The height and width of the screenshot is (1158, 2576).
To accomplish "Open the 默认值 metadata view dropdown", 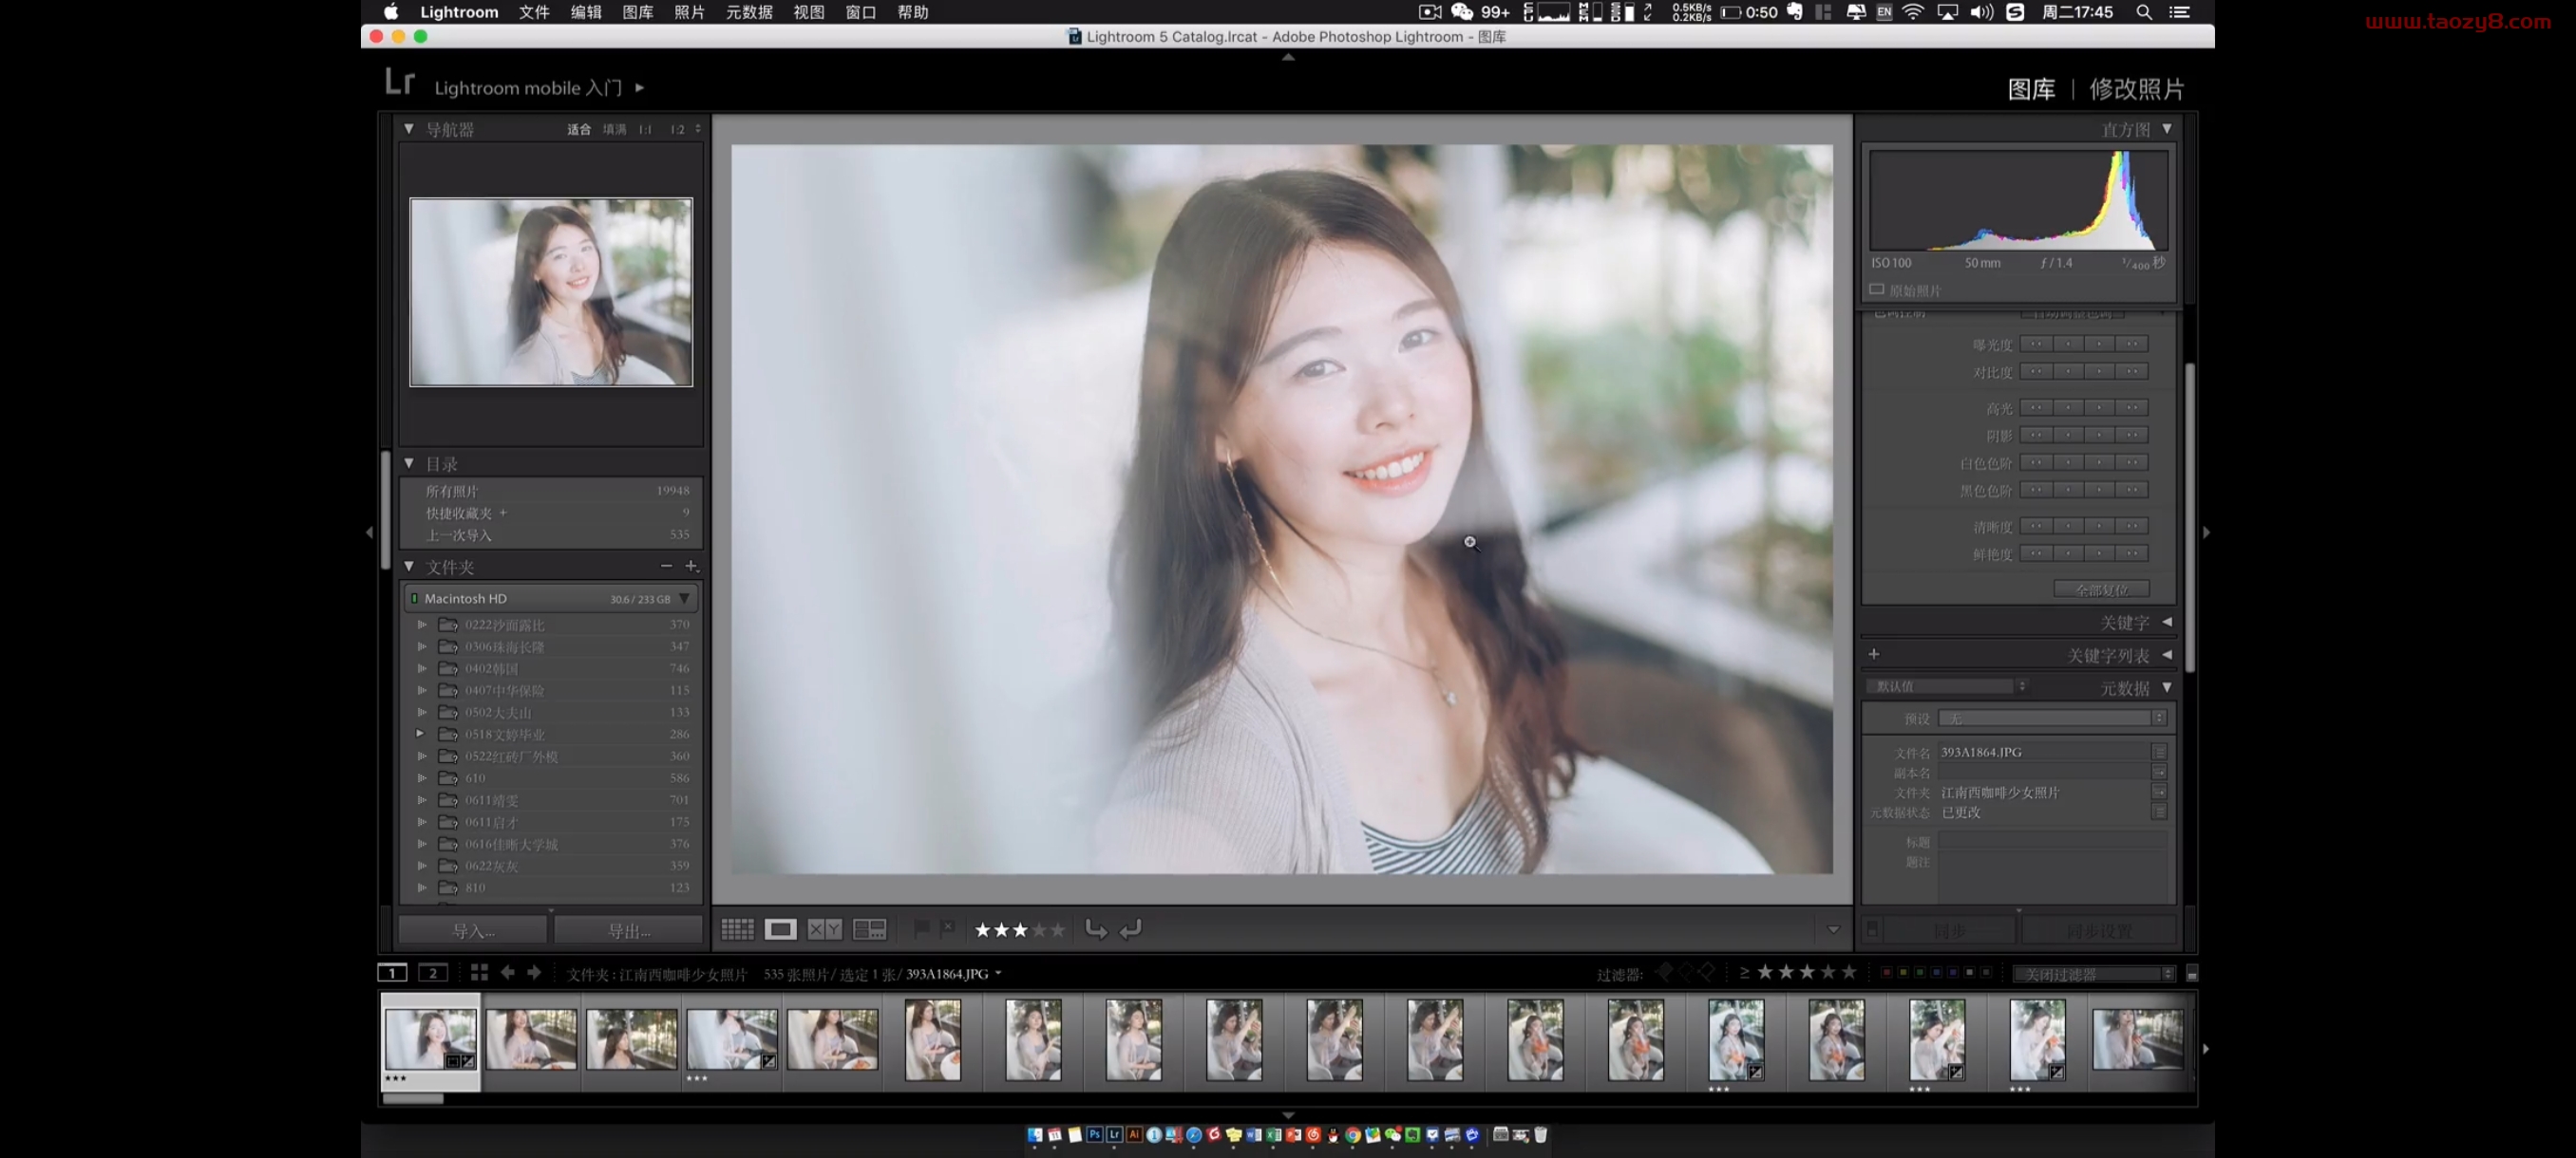I will pyautogui.click(x=1946, y=686).
